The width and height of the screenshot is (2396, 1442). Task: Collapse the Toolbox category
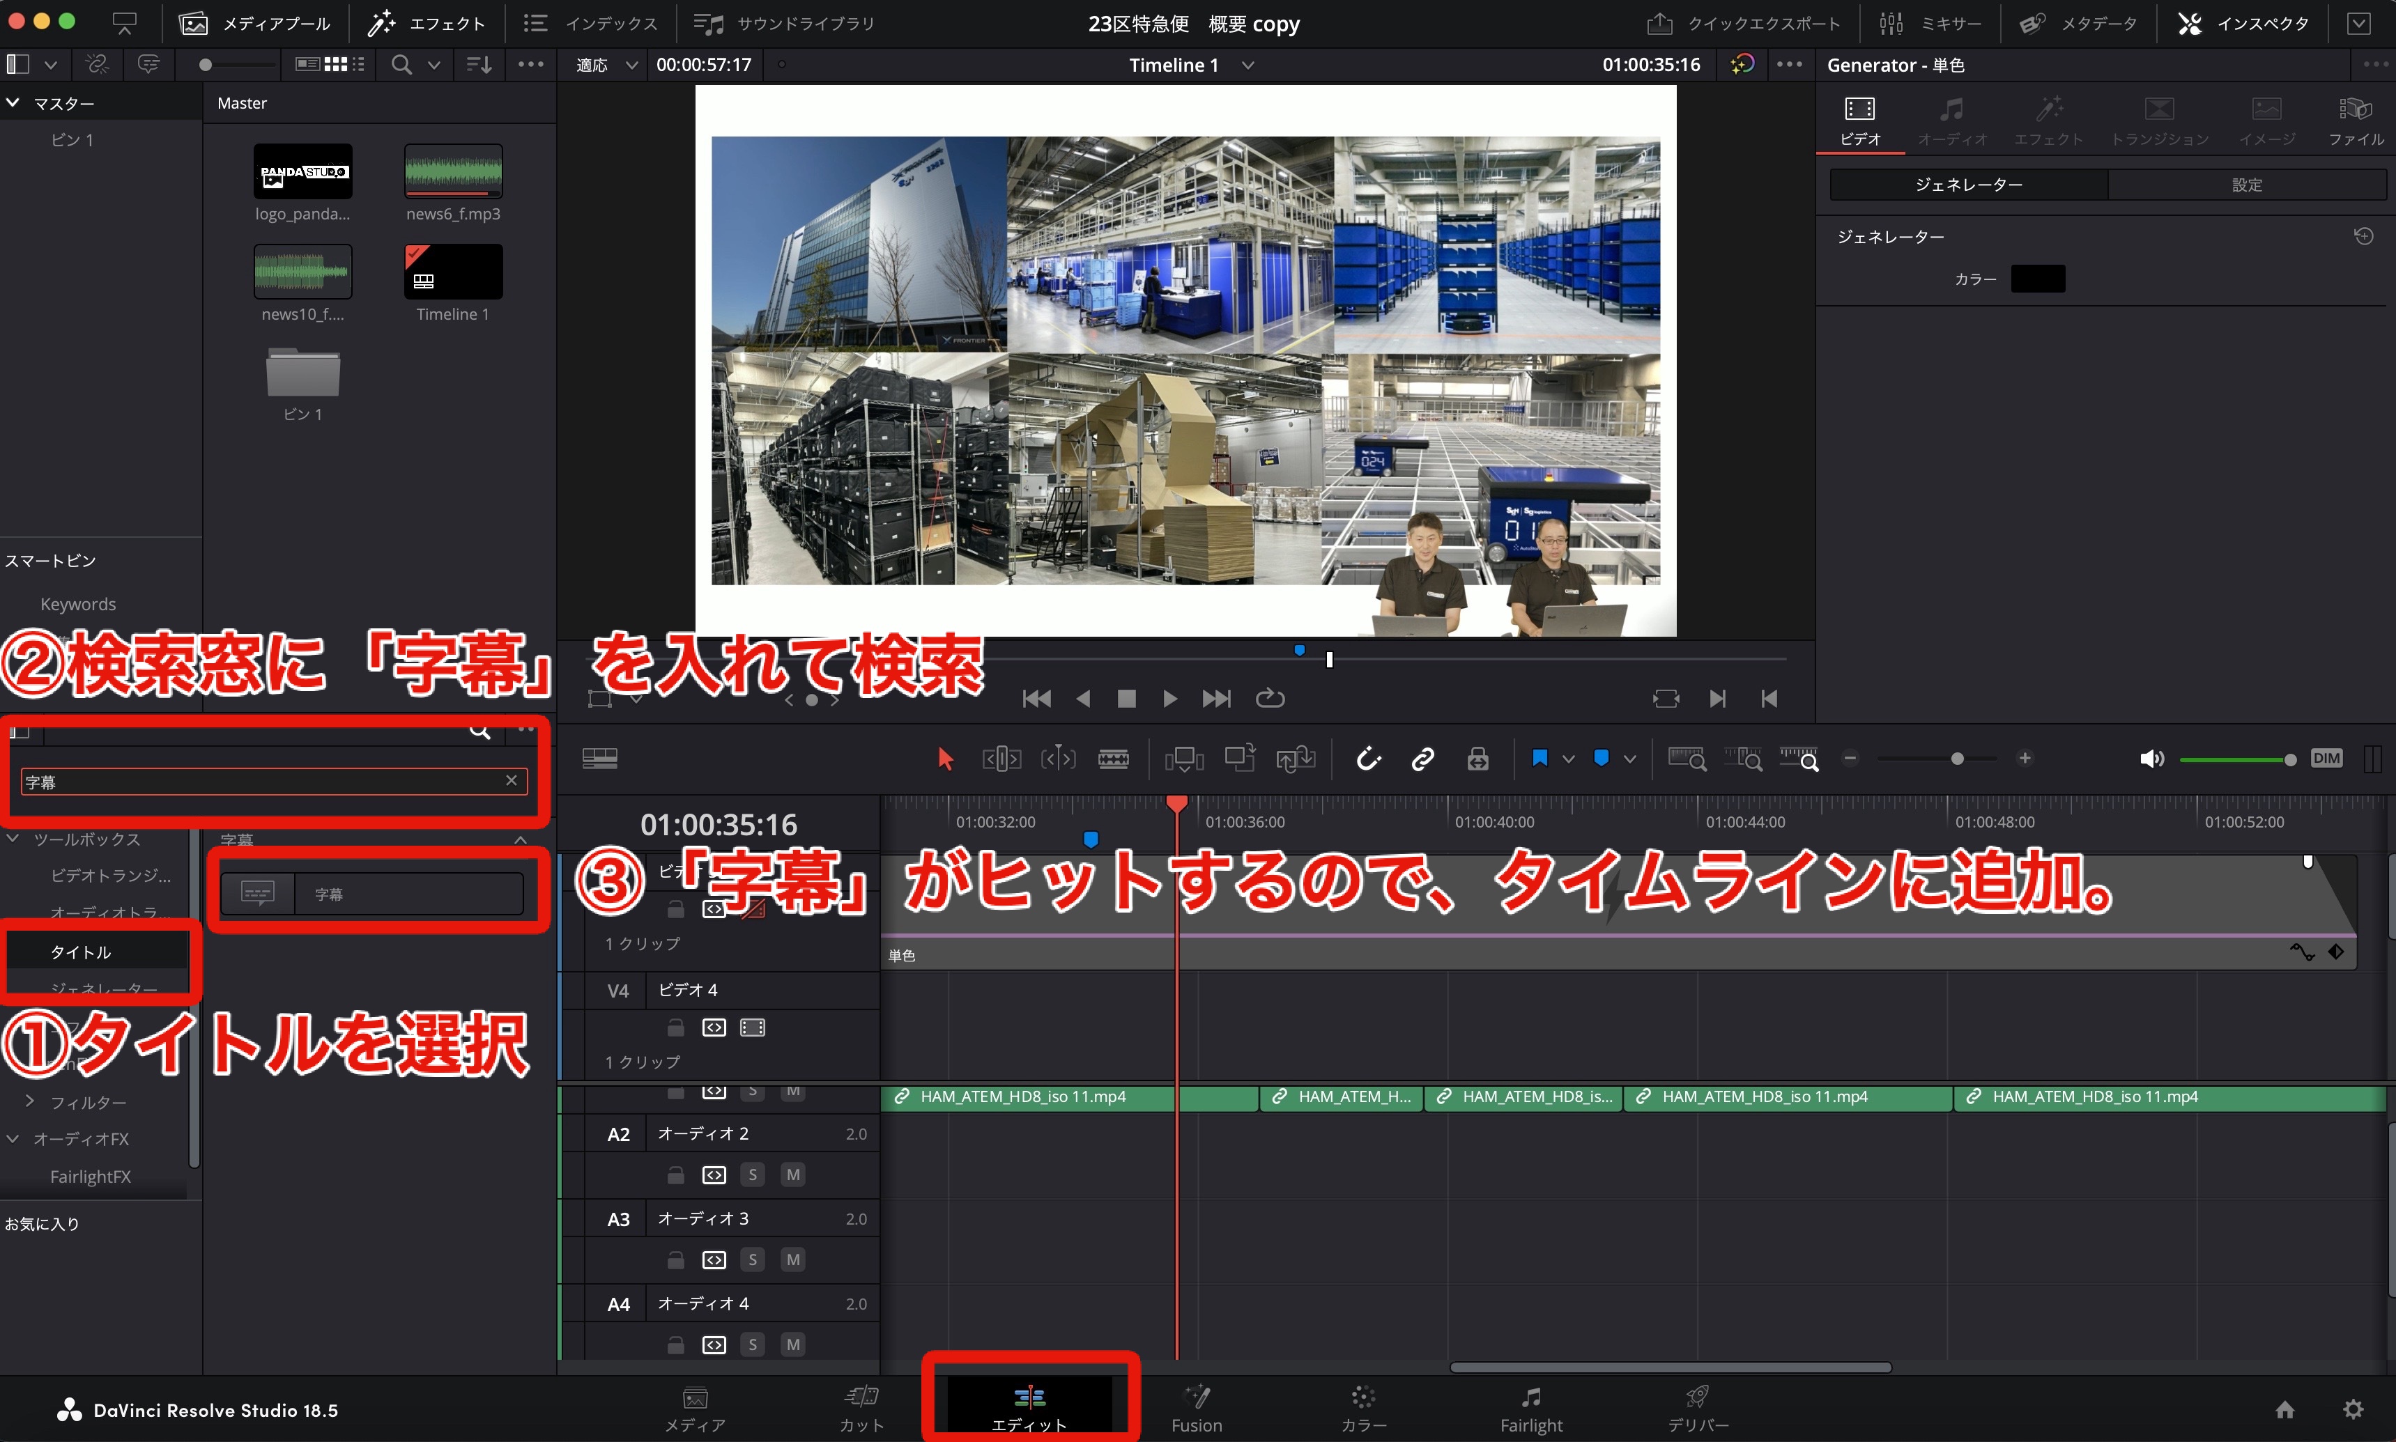(13, 837)
